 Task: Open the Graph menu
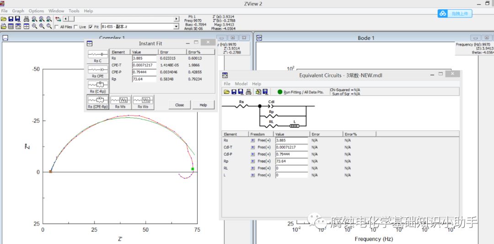coord(18,11)
